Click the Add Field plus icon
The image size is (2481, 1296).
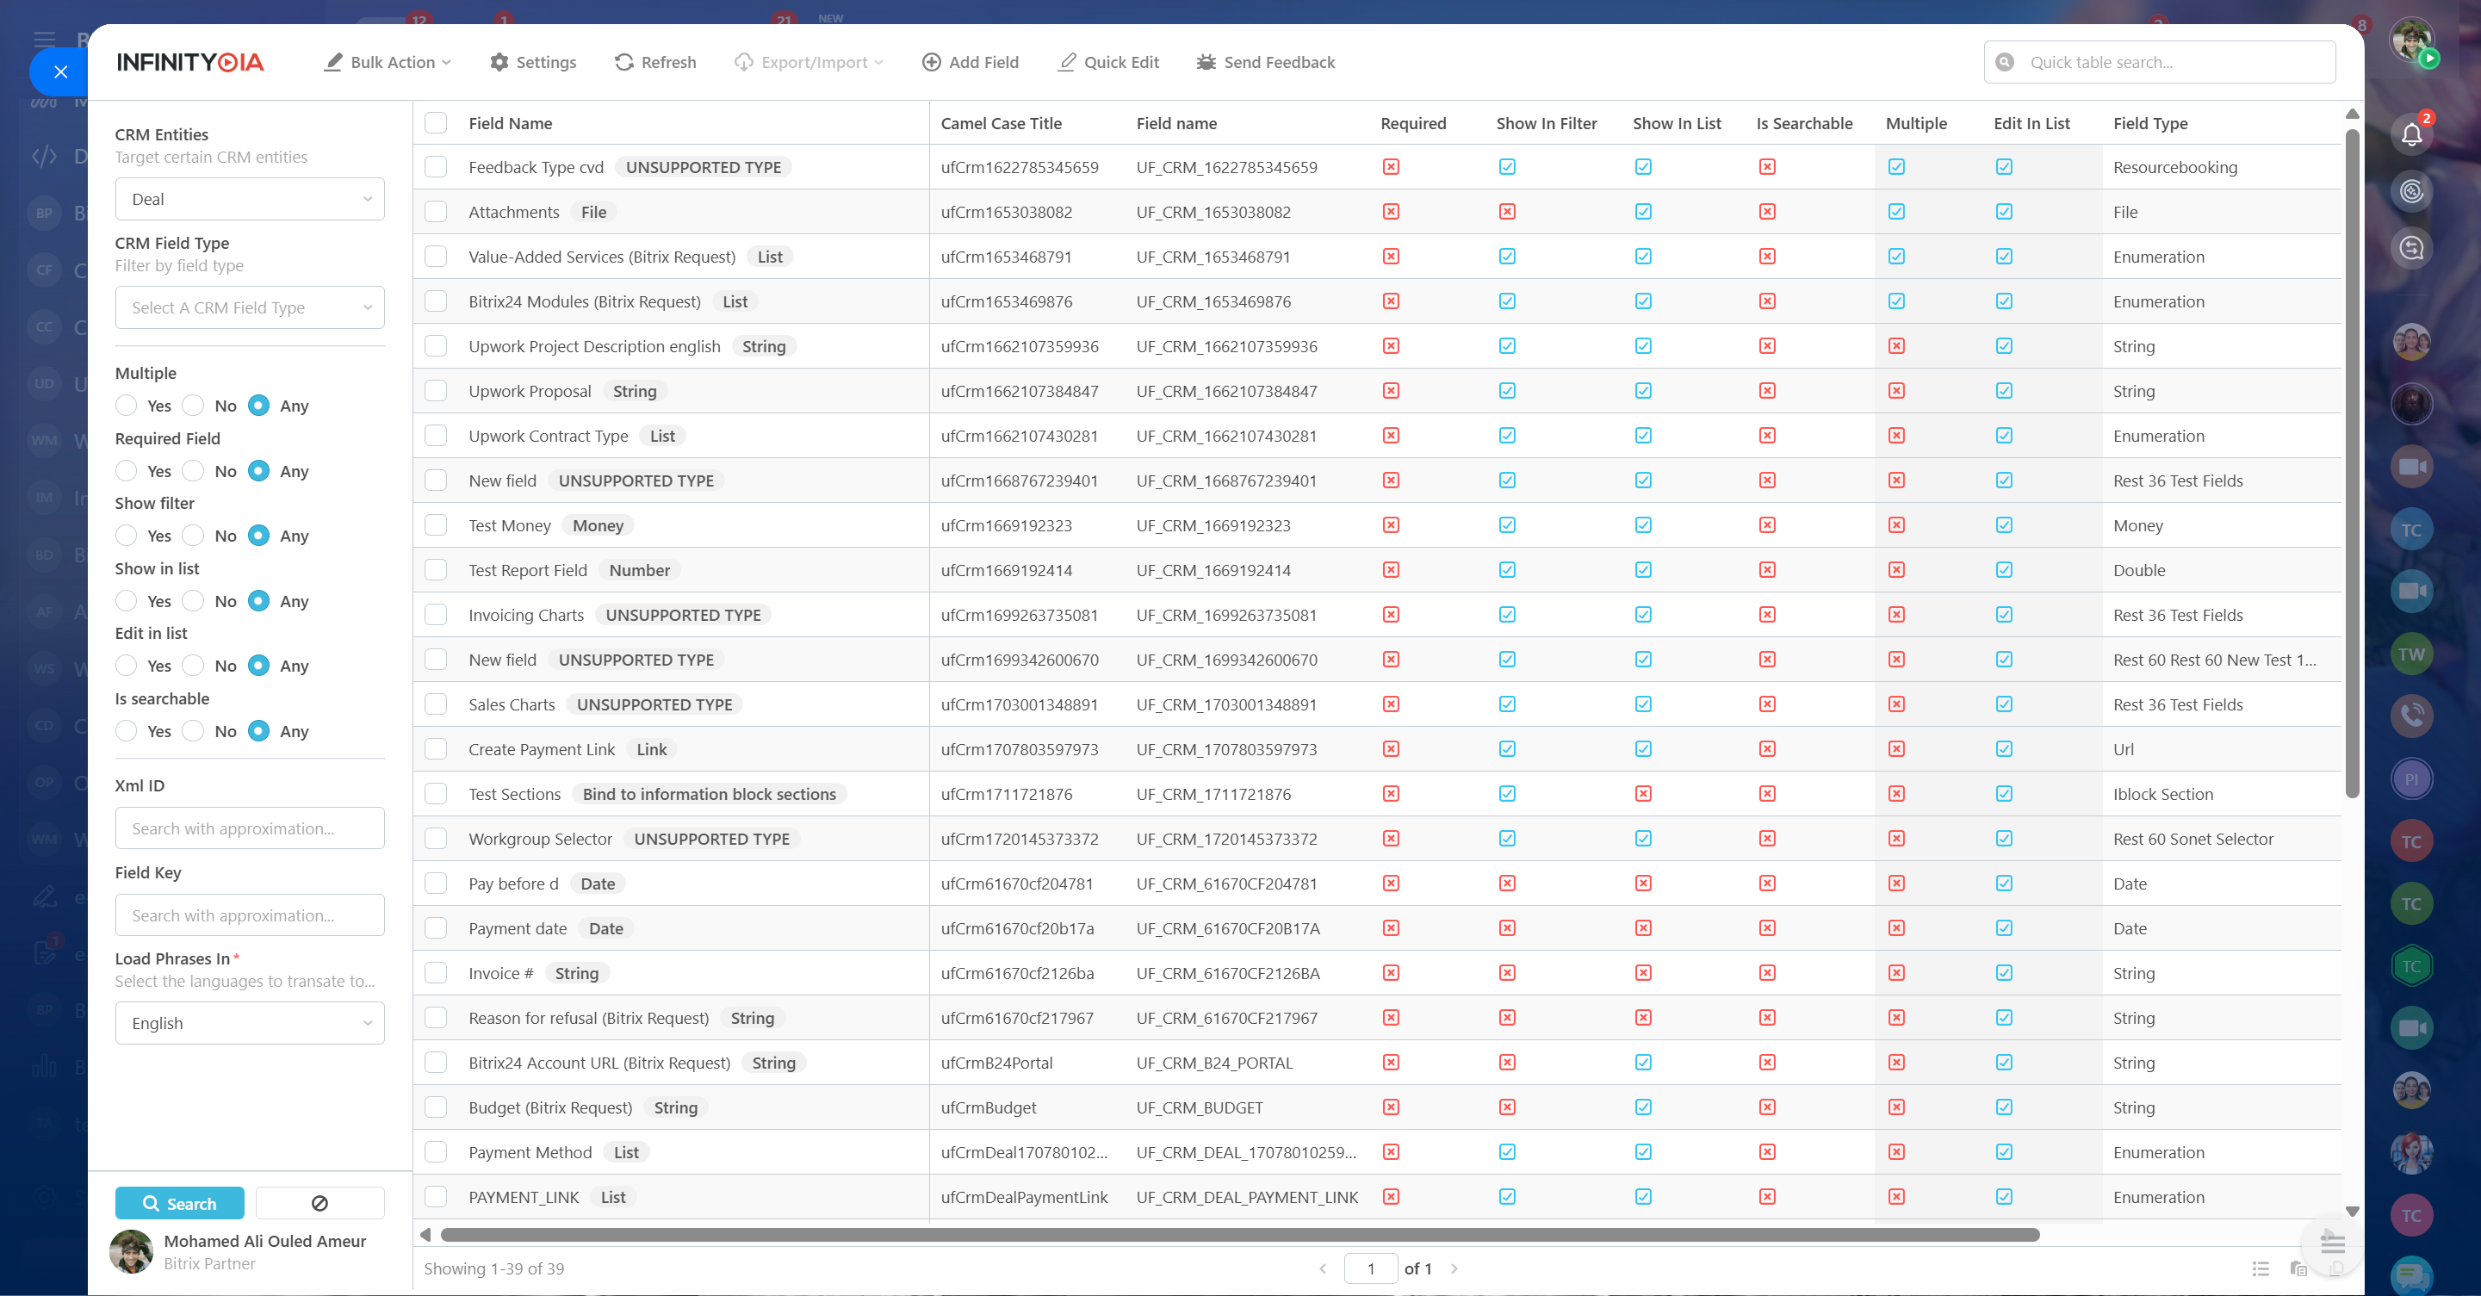931,63
